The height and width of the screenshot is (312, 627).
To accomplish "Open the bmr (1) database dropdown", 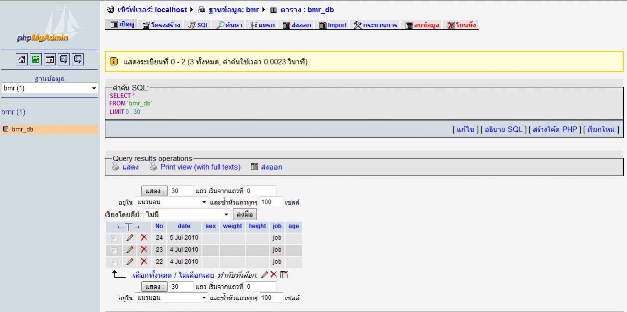I will tap(49, 88).
